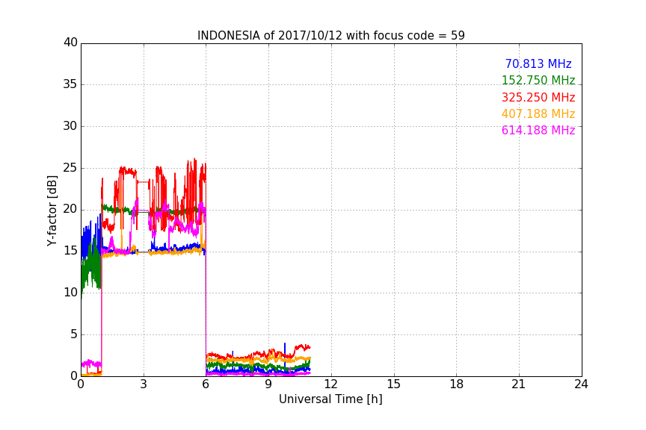
Task: Select the 70.813 MHz legend label
Action: coord(538,63)
